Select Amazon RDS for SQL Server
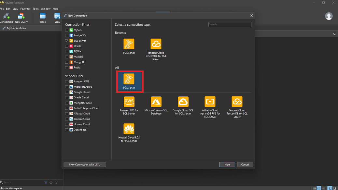Image resolution: width=338 pixels, height=190 pixels. point(129,101)
